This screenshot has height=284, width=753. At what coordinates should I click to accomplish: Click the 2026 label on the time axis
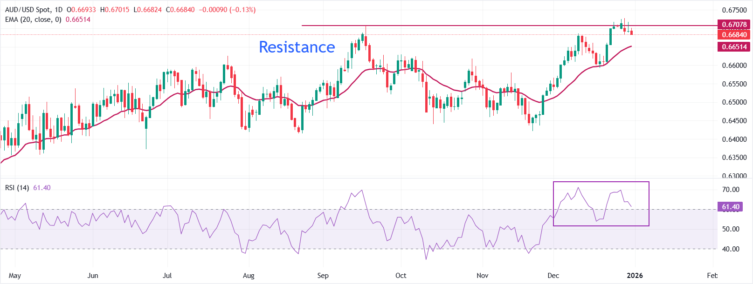(635, 276)
